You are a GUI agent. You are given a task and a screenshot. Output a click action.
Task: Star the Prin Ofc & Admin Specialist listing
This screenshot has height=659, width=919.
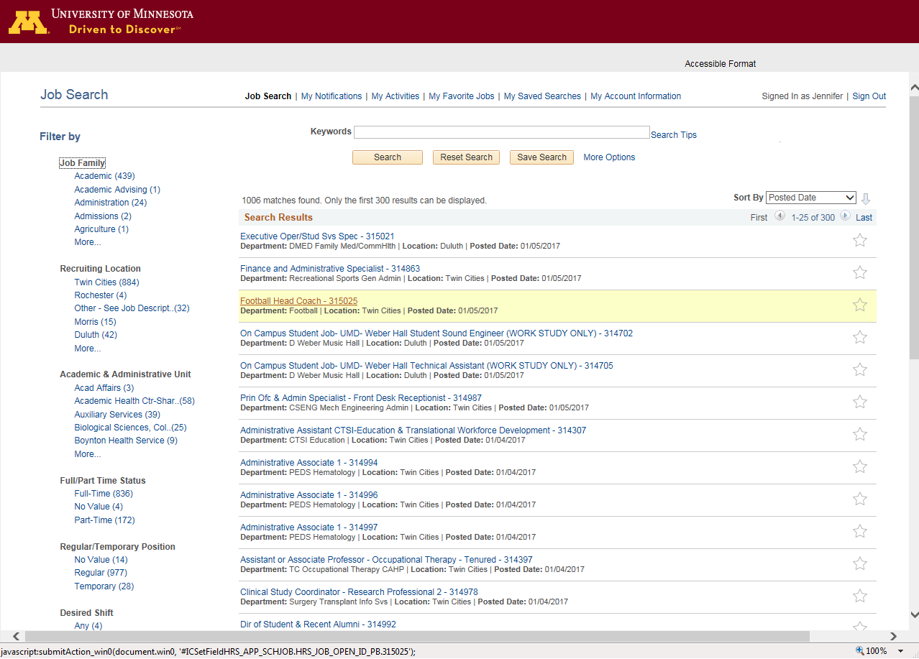point(860,402)
